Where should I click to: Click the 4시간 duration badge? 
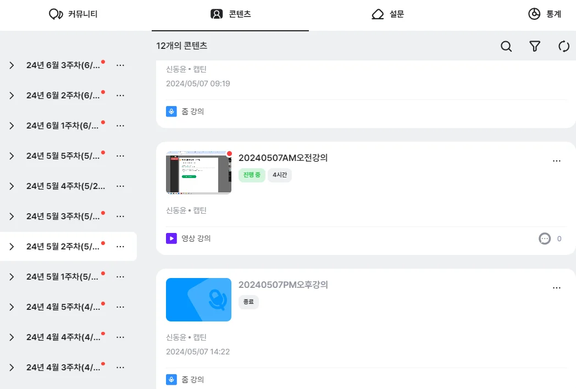pyautogui.click(x=280, y=175)
